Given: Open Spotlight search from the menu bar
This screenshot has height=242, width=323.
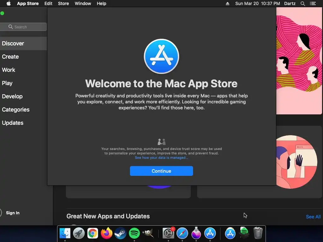Looking at the screenshot, I should point(302,3).
